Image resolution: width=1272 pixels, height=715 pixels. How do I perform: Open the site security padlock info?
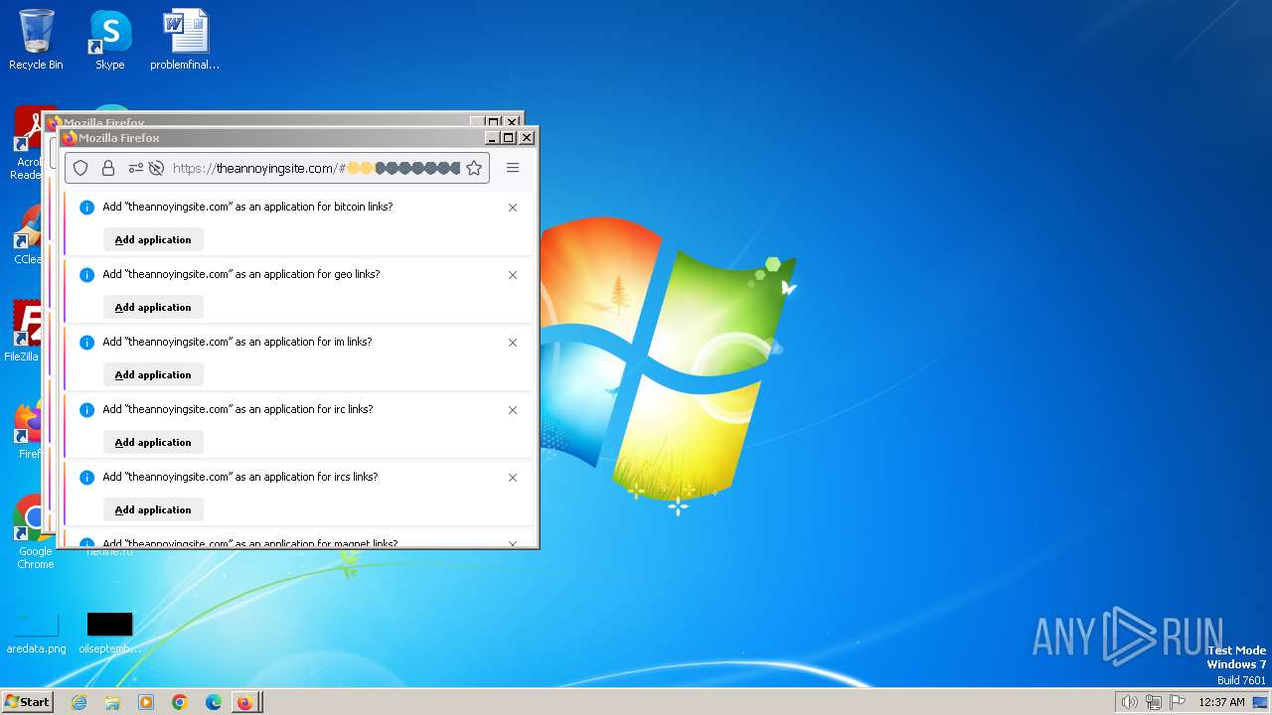pos(108,168)
